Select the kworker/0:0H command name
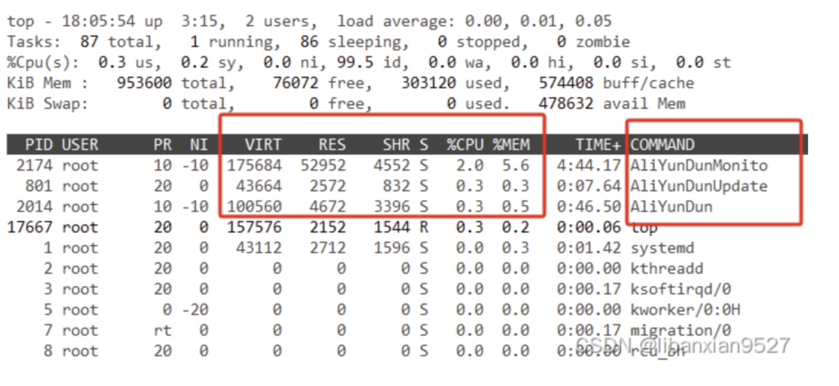The height and width of the screenshot is (386, 839). (x=685, y=310)
